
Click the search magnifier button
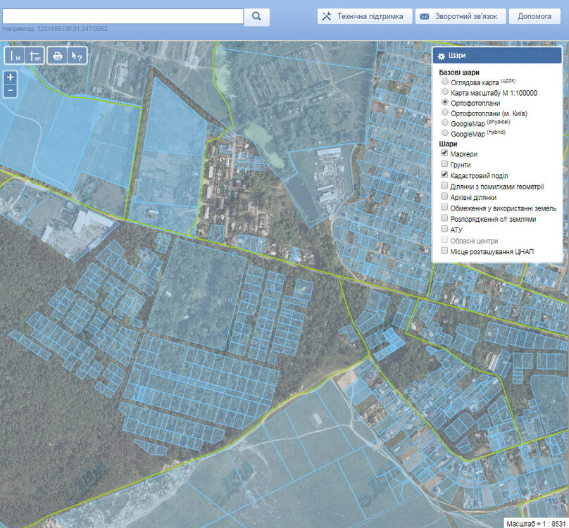click(x=256, y=17)
